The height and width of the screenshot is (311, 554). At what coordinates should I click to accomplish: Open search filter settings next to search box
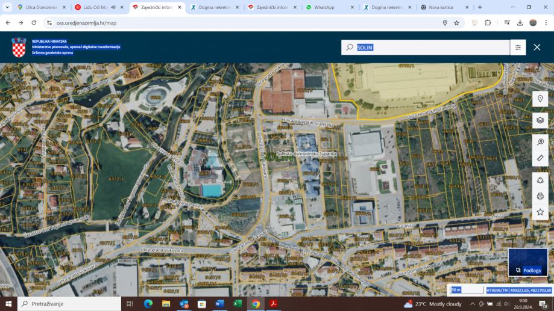(x=518, y=48)
